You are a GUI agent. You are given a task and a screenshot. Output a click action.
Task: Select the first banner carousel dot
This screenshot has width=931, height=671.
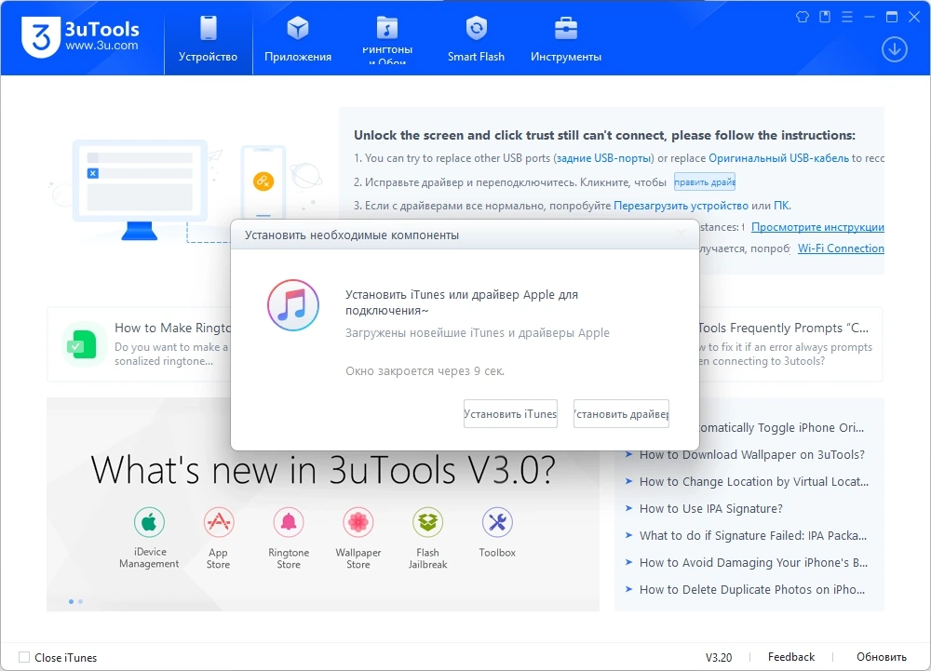click(x=72, y=601)
